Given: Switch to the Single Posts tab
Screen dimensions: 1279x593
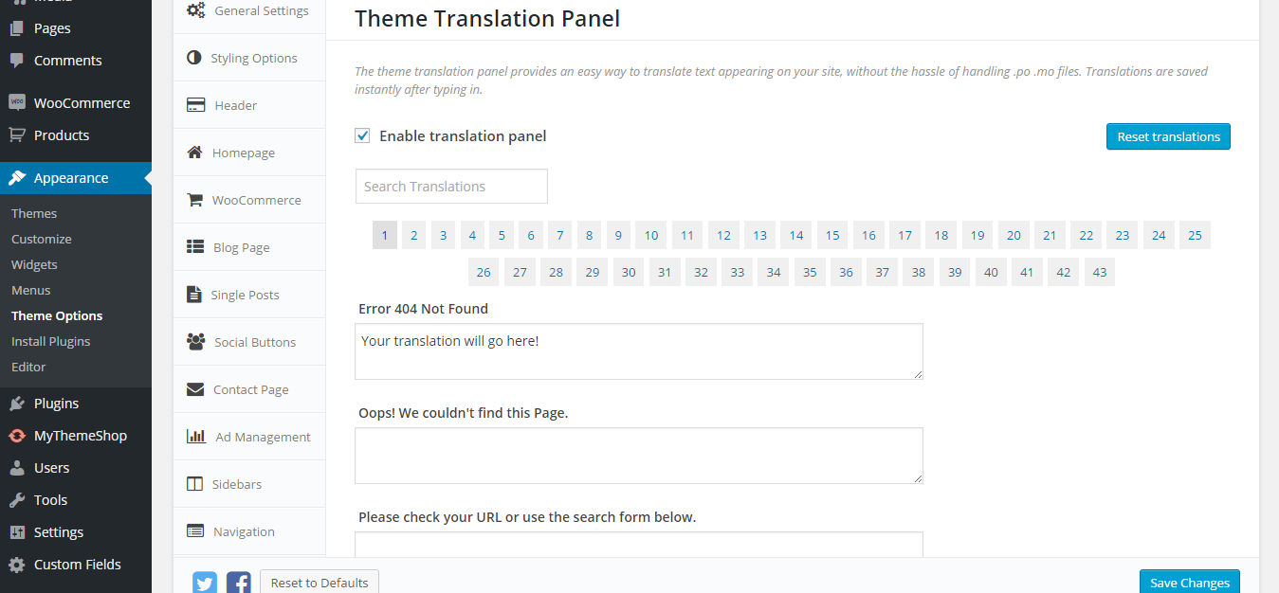Looking at the screenshot, I should [x=245, y=295].
